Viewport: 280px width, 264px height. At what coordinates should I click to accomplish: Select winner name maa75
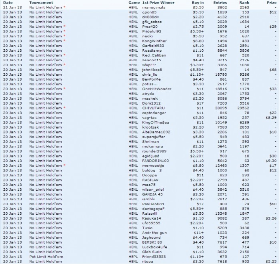coord(149,185)
